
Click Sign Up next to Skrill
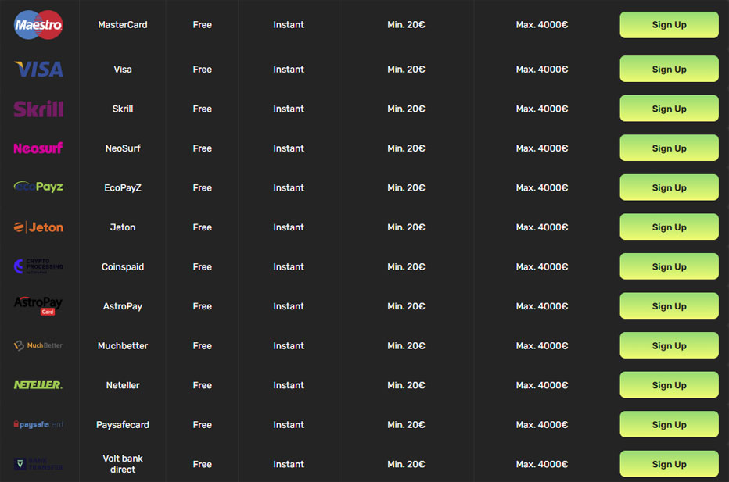(x=669, y=108)
